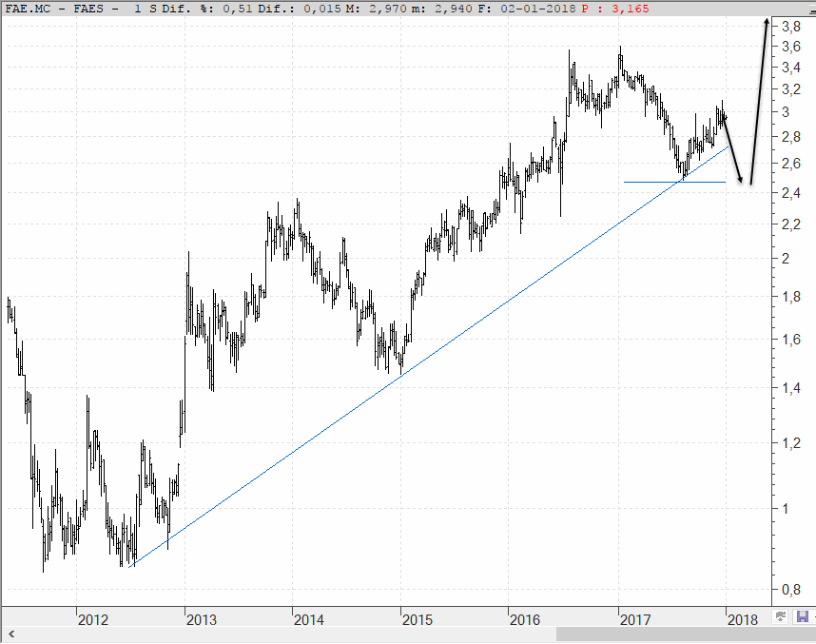This screenshot has width=816, height=644.
Task: Click the date 02-01-2018 in header
Action: 537,9
